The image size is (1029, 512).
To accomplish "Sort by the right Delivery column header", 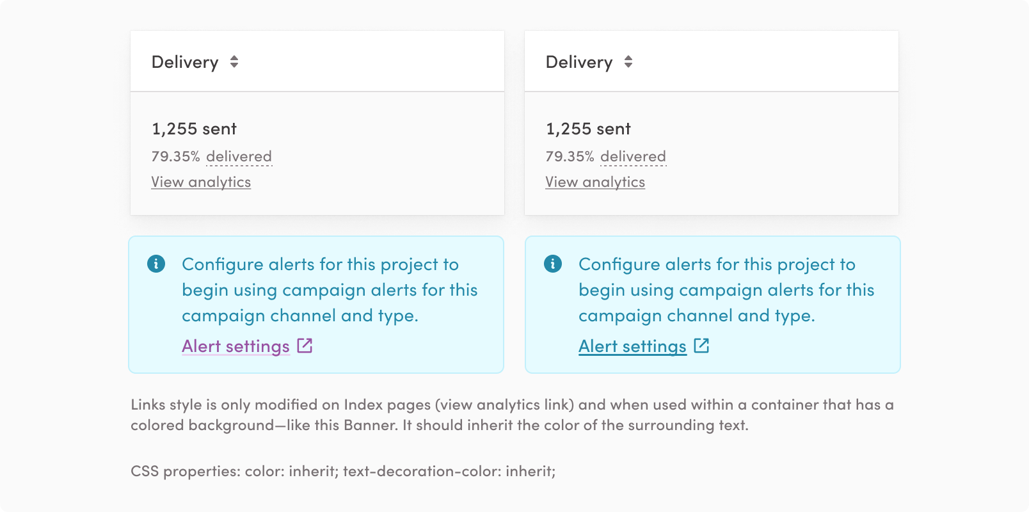I will click(x=579, y=62).
